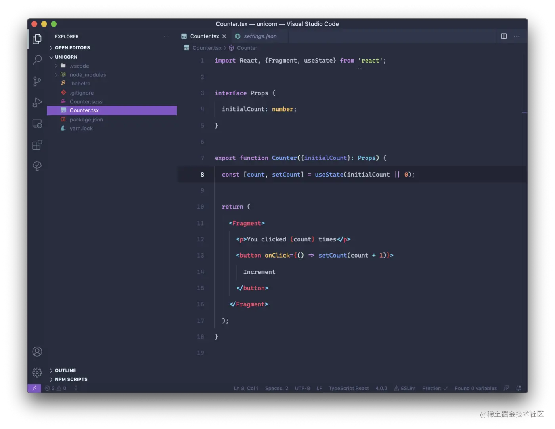The image size is (555, 429).
Task: Click the ESLint status bar item
Action: (x=405, y=388)
